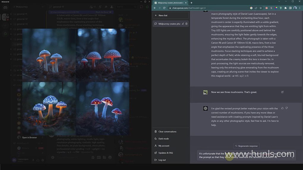The width and height of the screenshot is (303, 170).
Task: Click the green shield extension icon
Action: pyautogui.click(x=281, y=8)
